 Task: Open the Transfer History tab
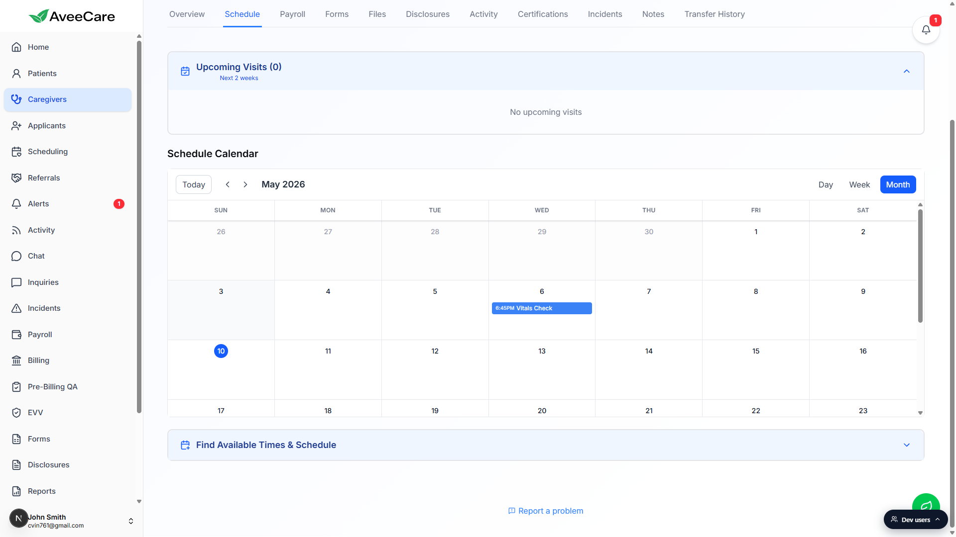715,14
